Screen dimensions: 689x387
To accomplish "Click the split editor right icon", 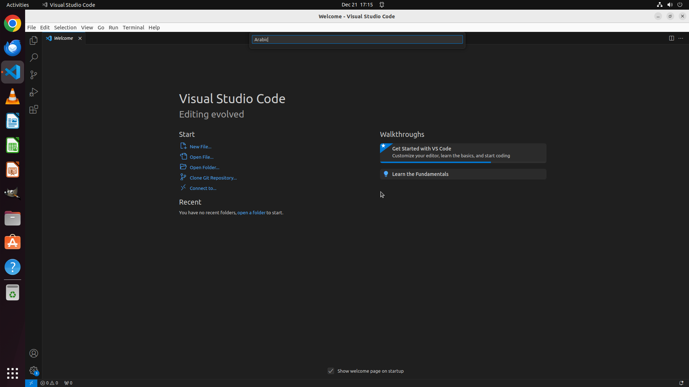I will [x=671, y=38].
